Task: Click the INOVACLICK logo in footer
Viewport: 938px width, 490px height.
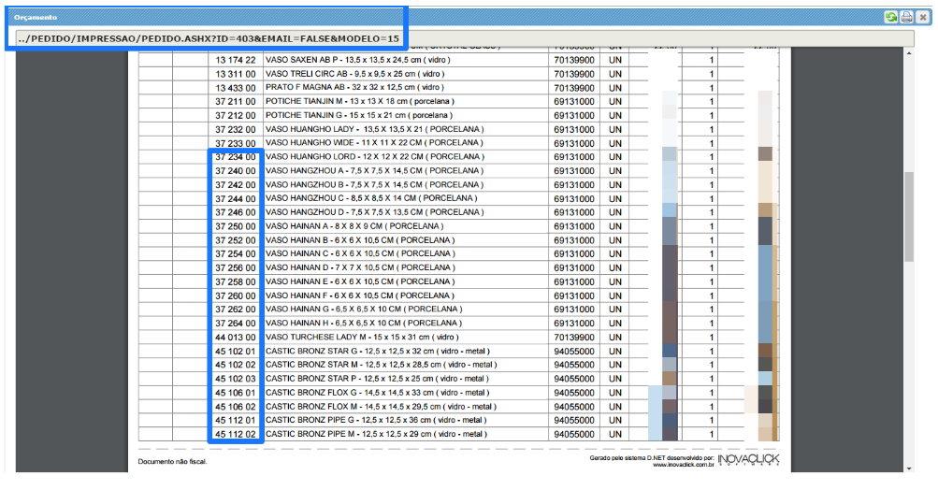Action: point(748,457)
